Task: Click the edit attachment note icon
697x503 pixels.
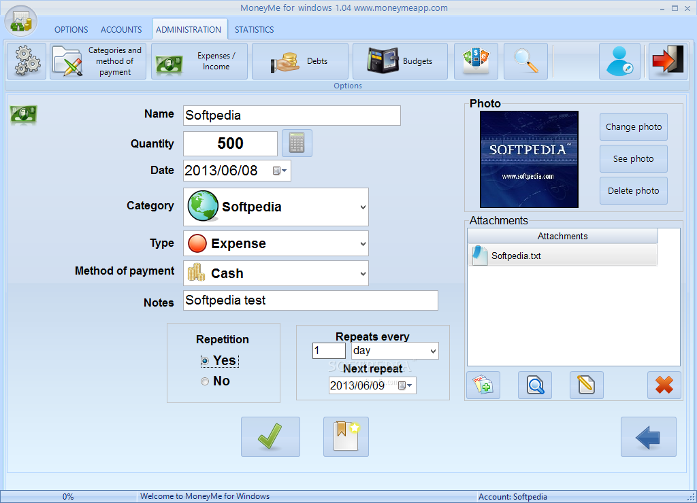Action: tap(587, 385)
